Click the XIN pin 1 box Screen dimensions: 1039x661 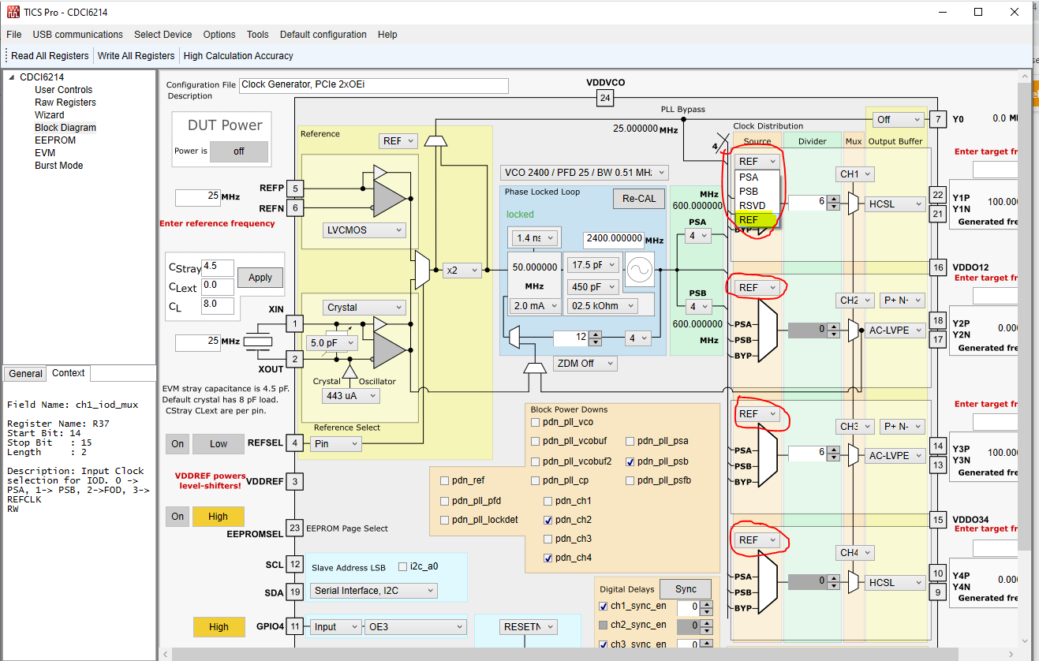point(294,323)
